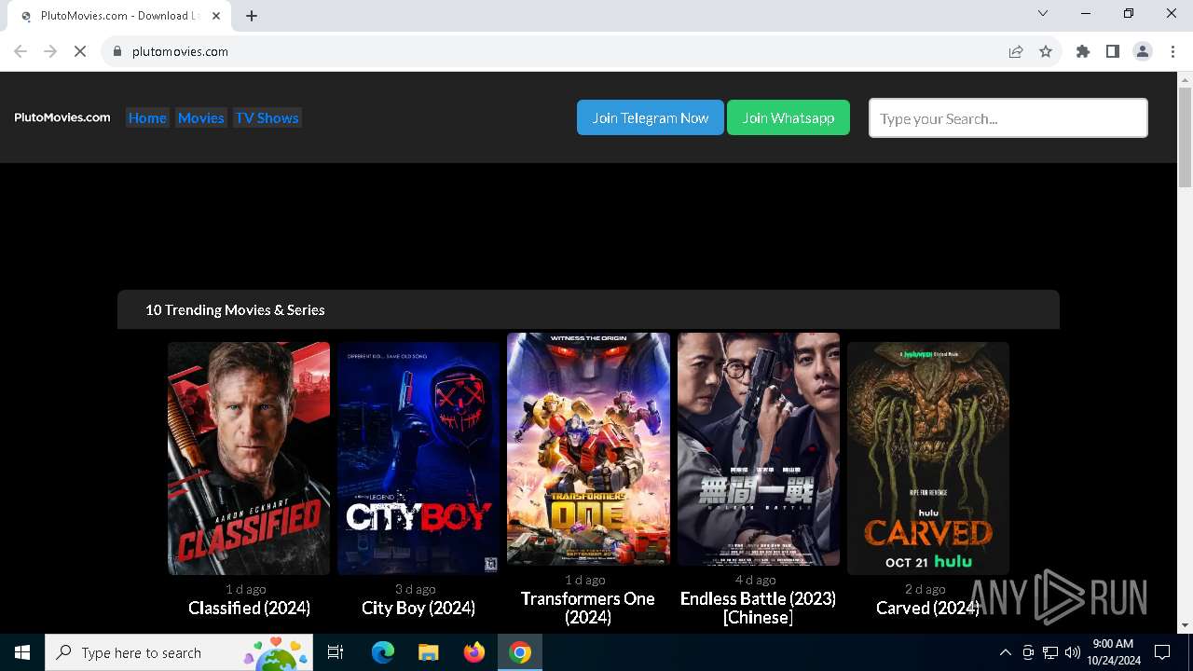1193x671 pixels.
Task: Go to the Home menu item
Action: (147, 117)
